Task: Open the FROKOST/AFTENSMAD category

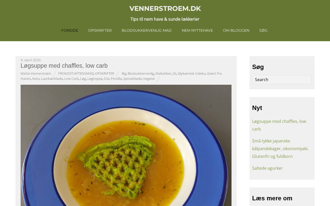Action: [76, 73]
